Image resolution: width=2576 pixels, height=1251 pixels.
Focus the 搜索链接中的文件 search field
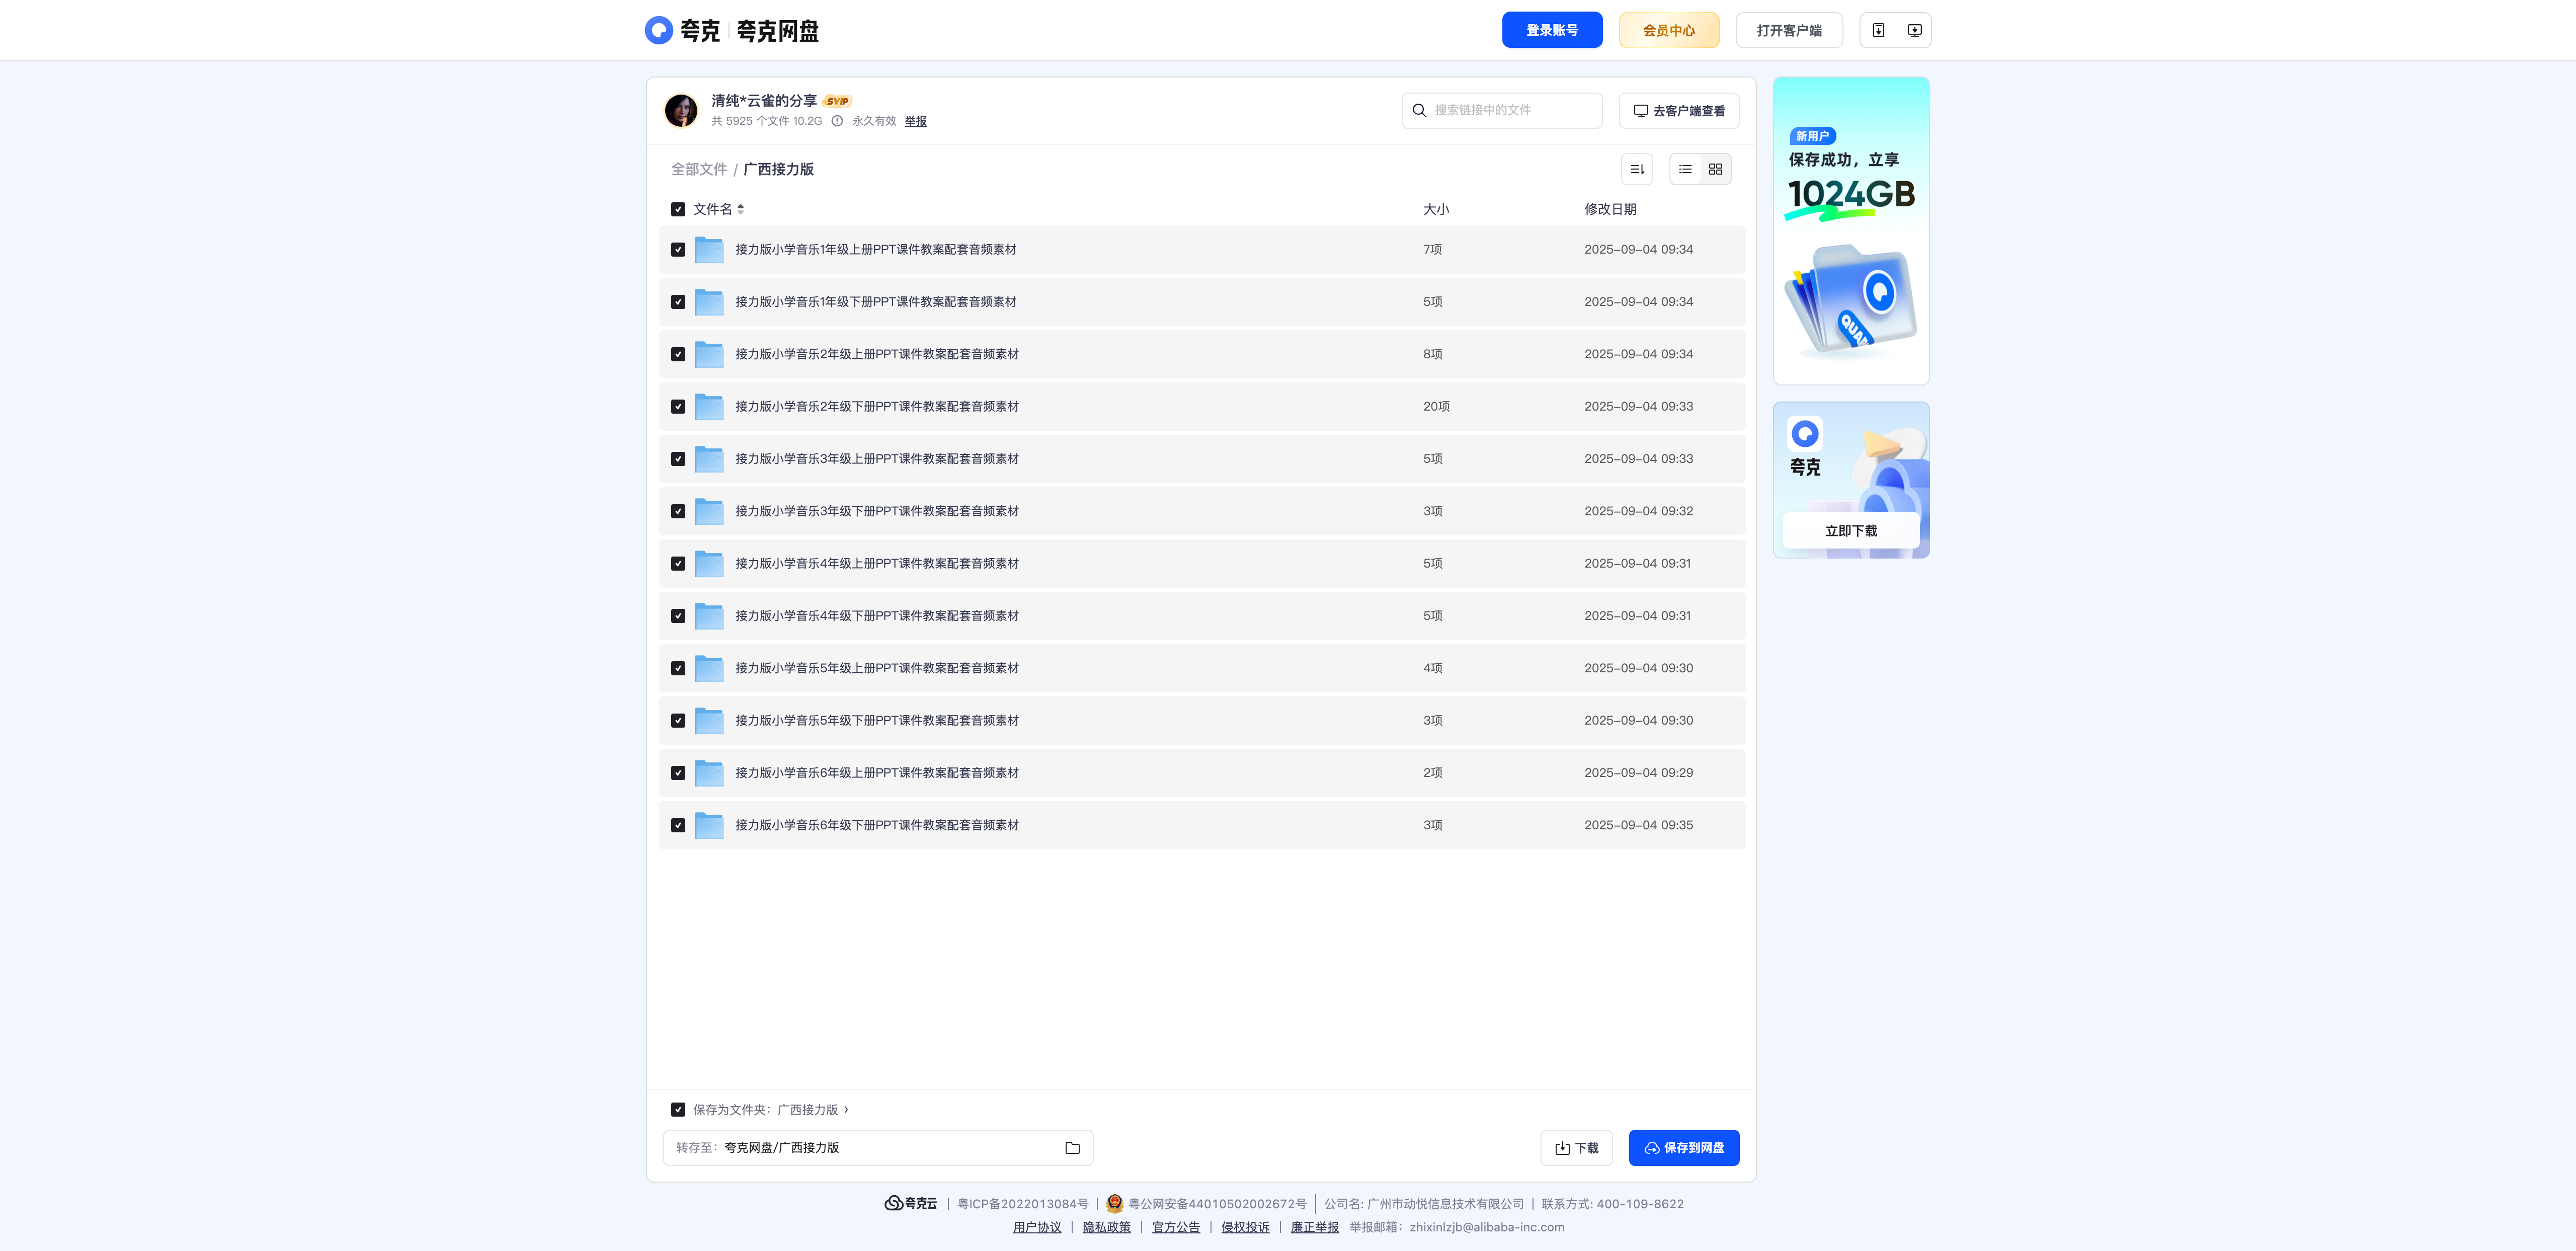point(1502,110)
